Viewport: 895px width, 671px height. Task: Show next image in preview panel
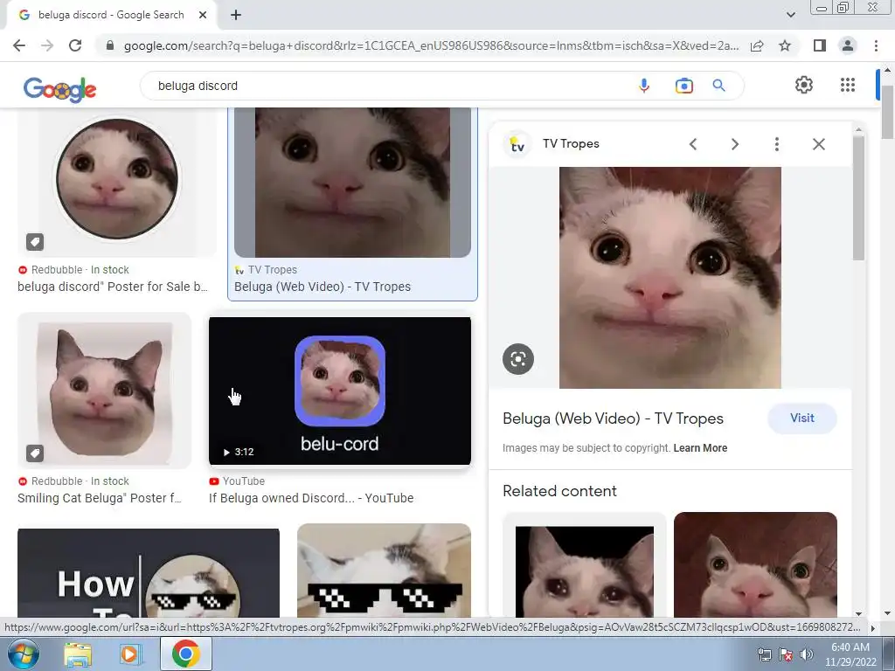coord(734,144)
